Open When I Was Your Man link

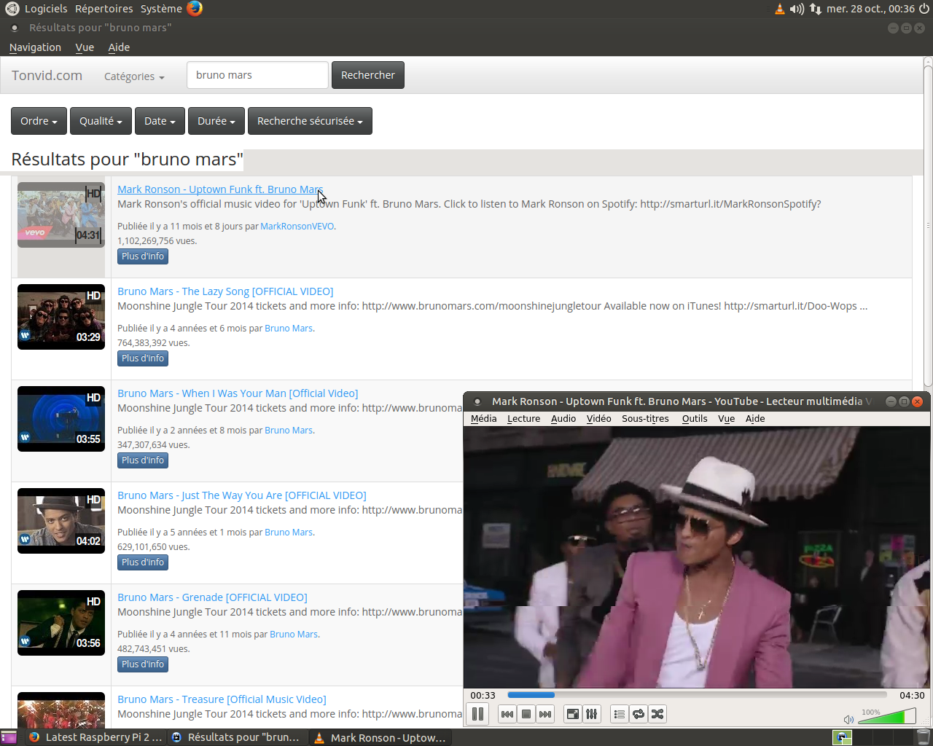click(x=238, y=393)
